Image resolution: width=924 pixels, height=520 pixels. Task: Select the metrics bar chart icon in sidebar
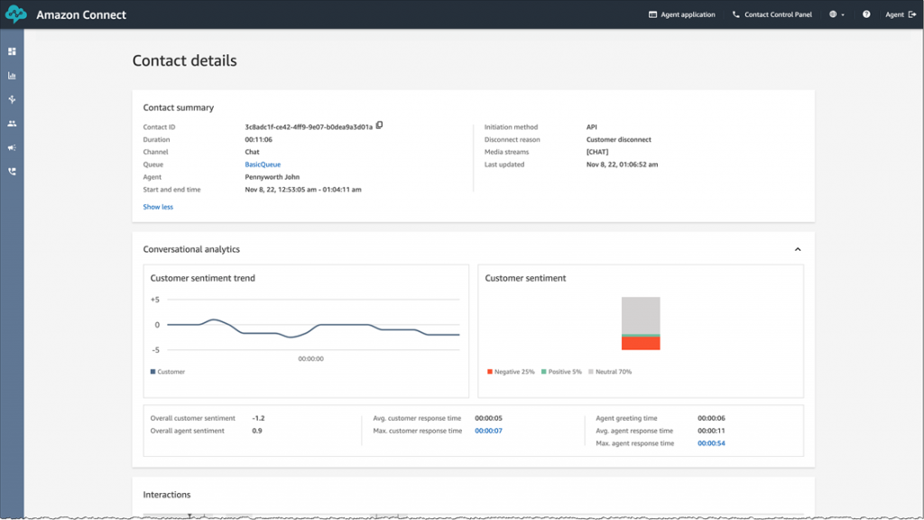12,76
